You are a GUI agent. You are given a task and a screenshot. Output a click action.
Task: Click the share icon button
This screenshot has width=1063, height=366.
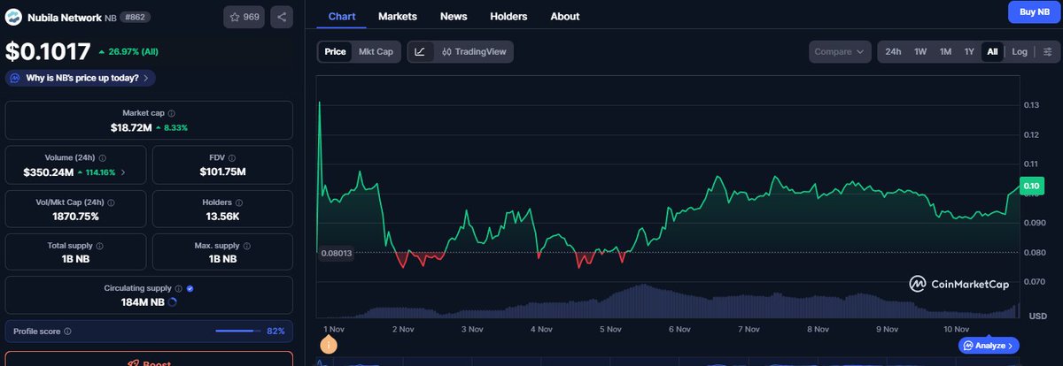coord(282,16)
